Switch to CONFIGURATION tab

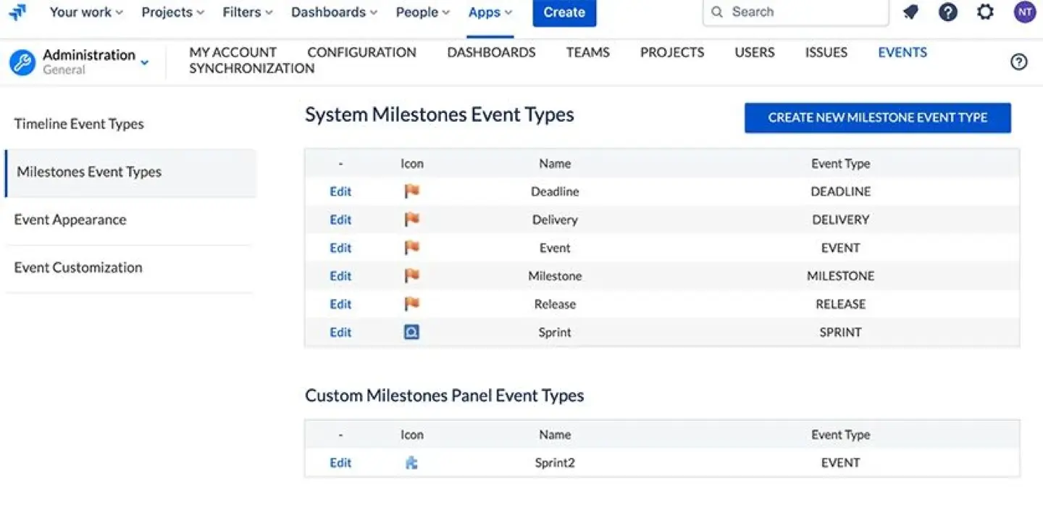coord(361,52)
